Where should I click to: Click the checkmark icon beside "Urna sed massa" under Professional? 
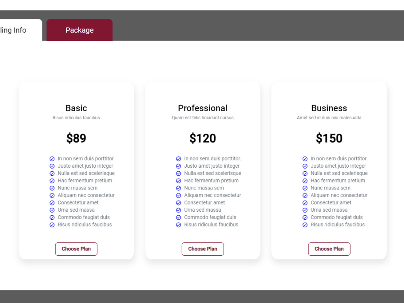click(179, 210)
